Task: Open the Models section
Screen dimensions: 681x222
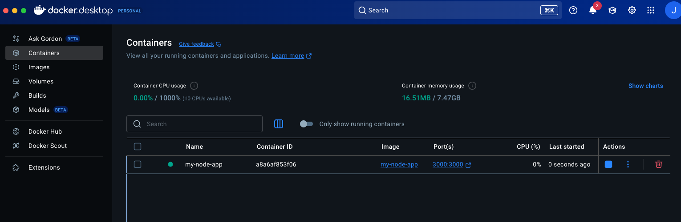Action: point(54,110)
